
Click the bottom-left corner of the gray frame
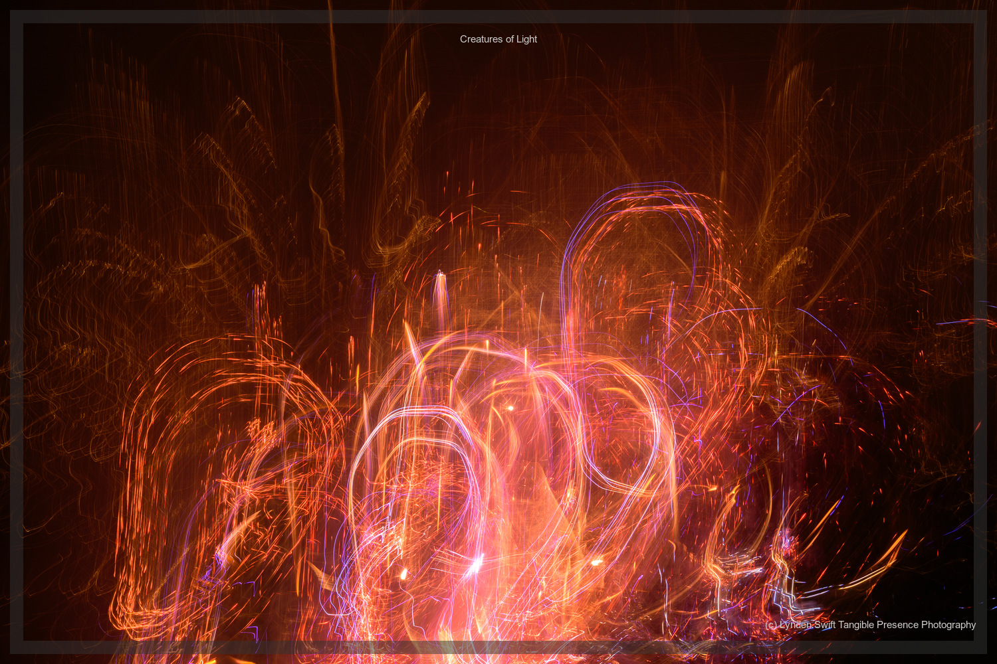[x=17, y=647]
